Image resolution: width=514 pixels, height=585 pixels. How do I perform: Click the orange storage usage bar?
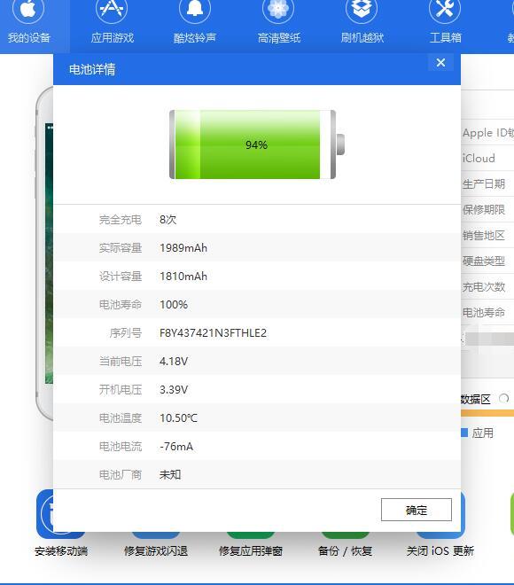pos(487,413)
